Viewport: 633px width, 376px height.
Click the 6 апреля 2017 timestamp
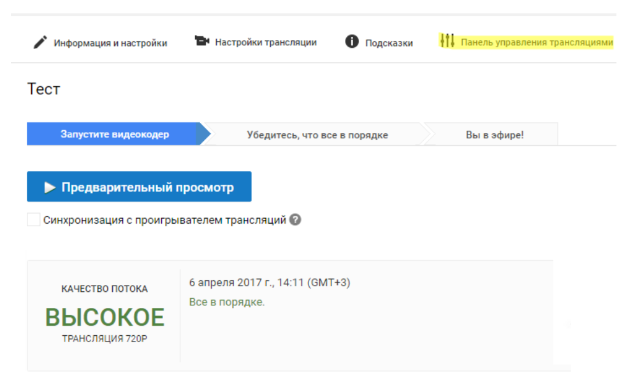(x=270, y=282)
